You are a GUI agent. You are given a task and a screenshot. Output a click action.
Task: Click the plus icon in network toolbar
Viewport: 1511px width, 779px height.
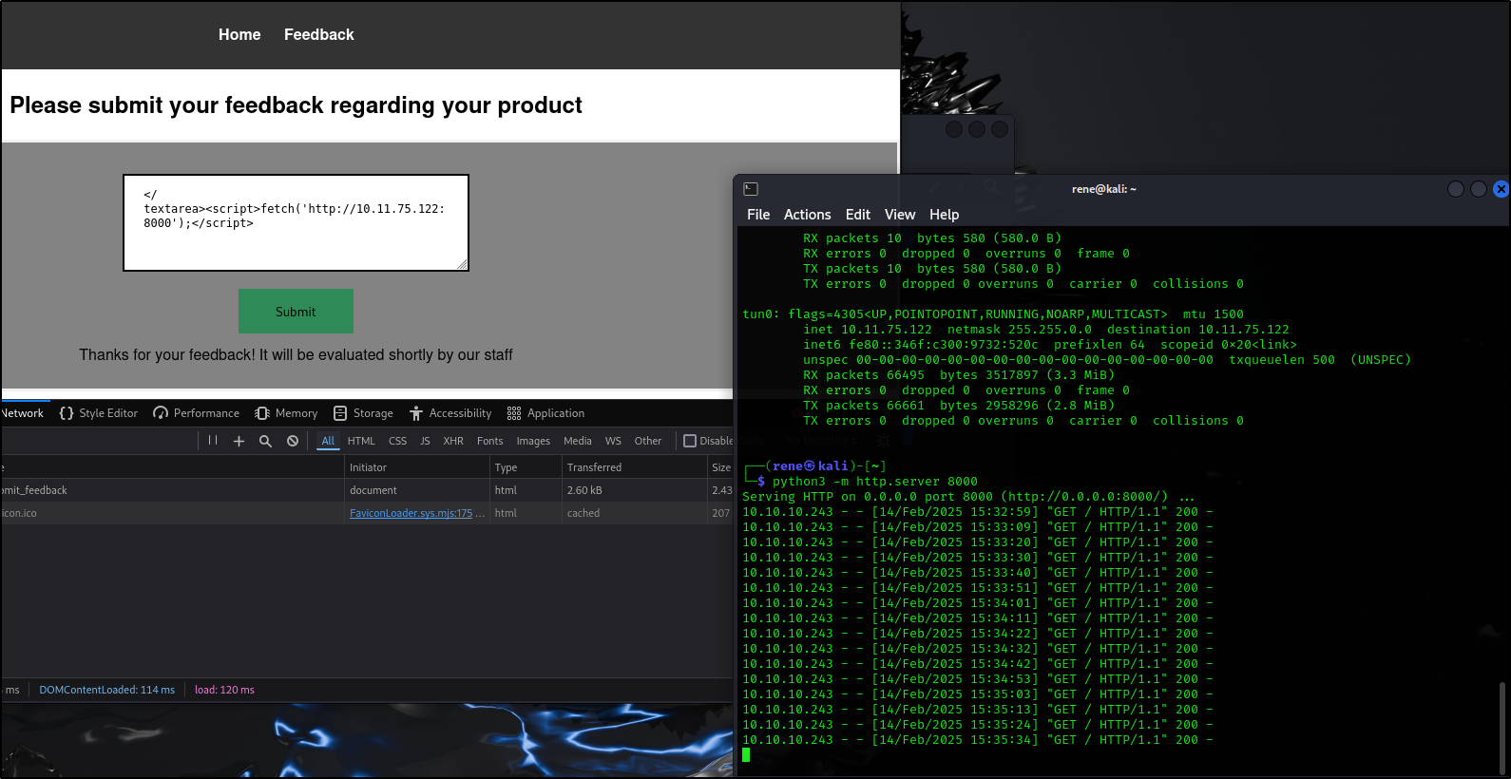239,441
